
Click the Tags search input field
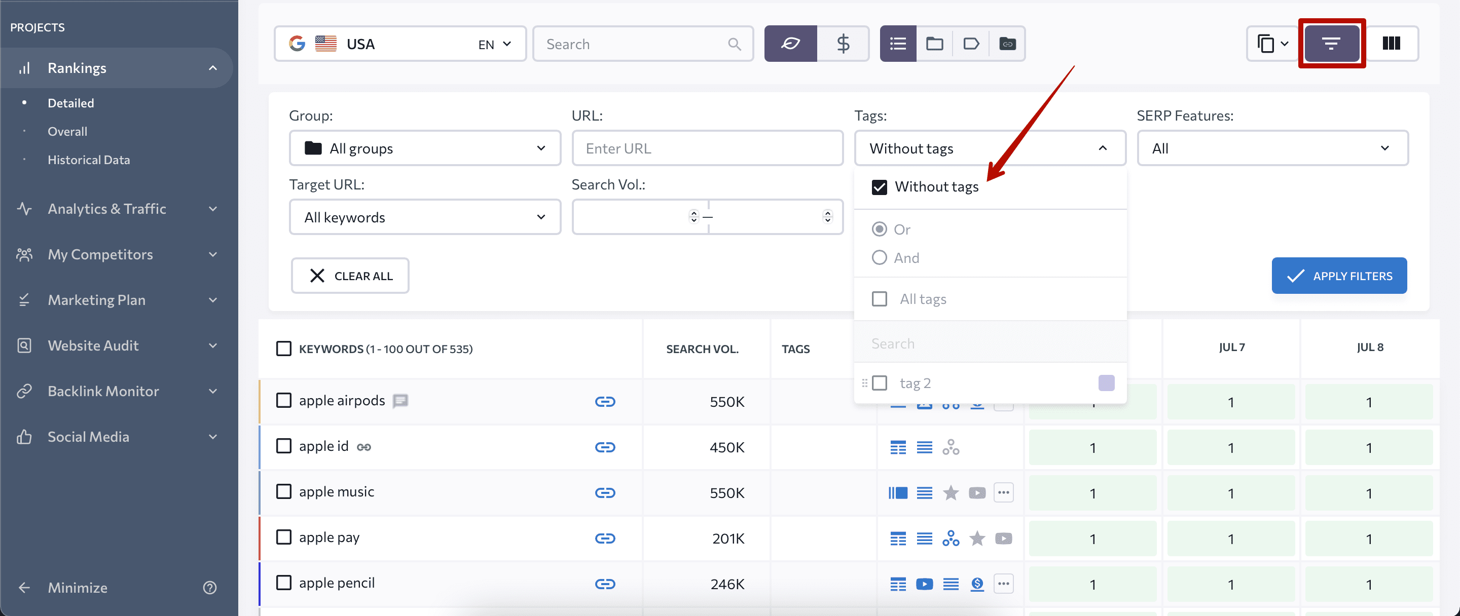click(x=989, y=342)
